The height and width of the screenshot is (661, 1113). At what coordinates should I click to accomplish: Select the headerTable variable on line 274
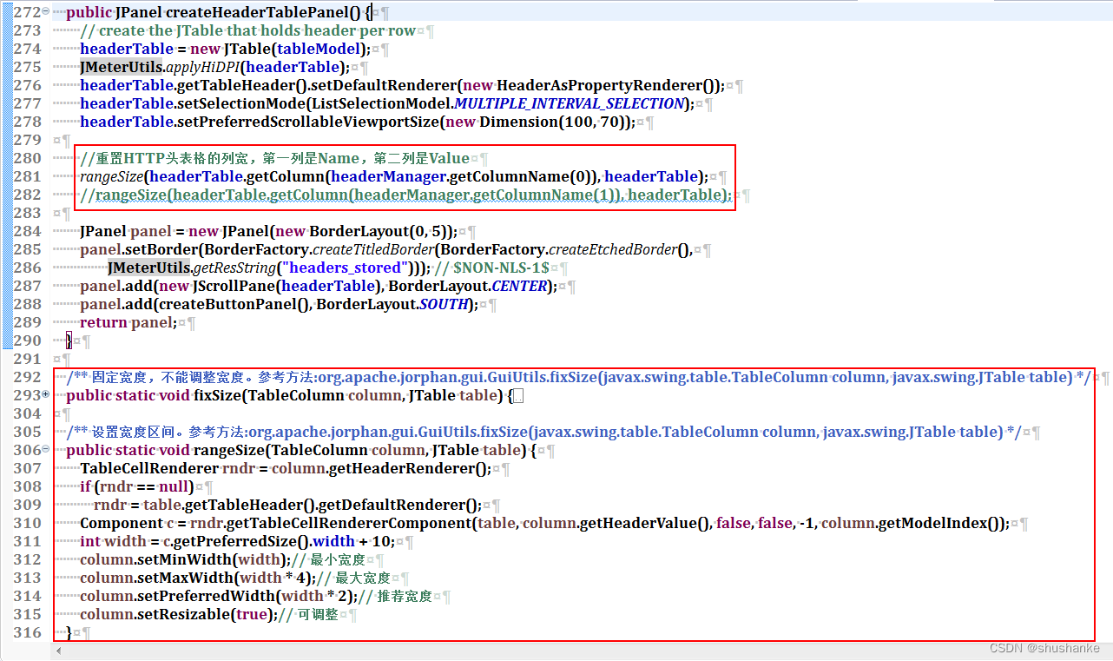tap(126, 49)
